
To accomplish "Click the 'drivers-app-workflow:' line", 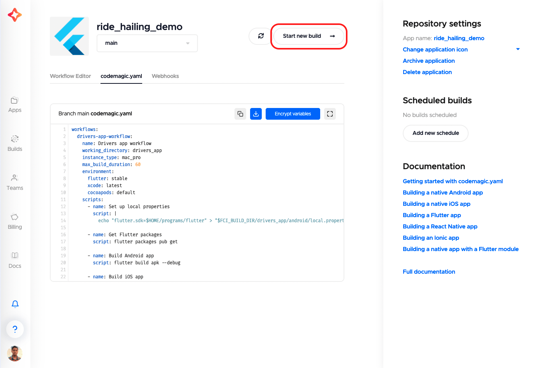I will (104, 136).
